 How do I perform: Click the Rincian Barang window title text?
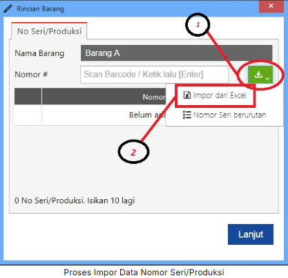pos(40,9)
